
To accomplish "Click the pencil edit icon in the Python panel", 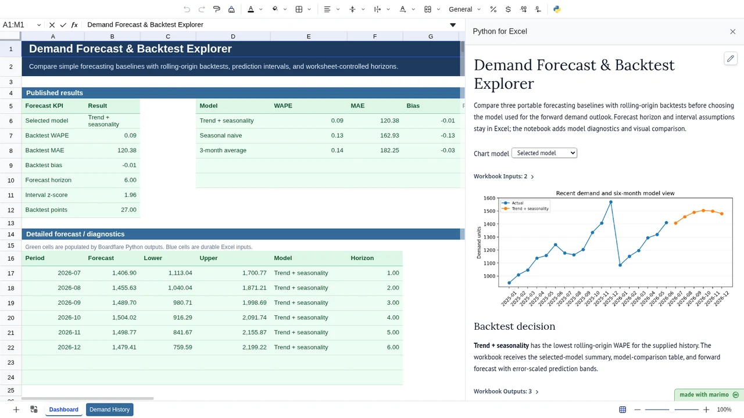I will point(731,59).
